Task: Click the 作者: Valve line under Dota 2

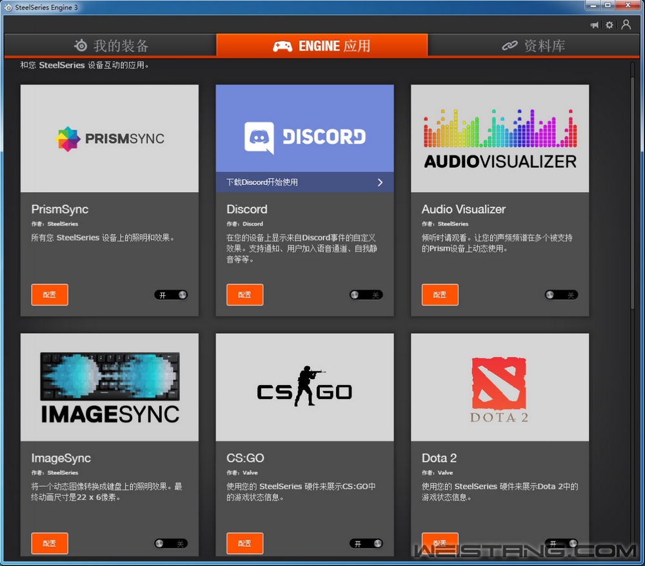Action: 437,473
